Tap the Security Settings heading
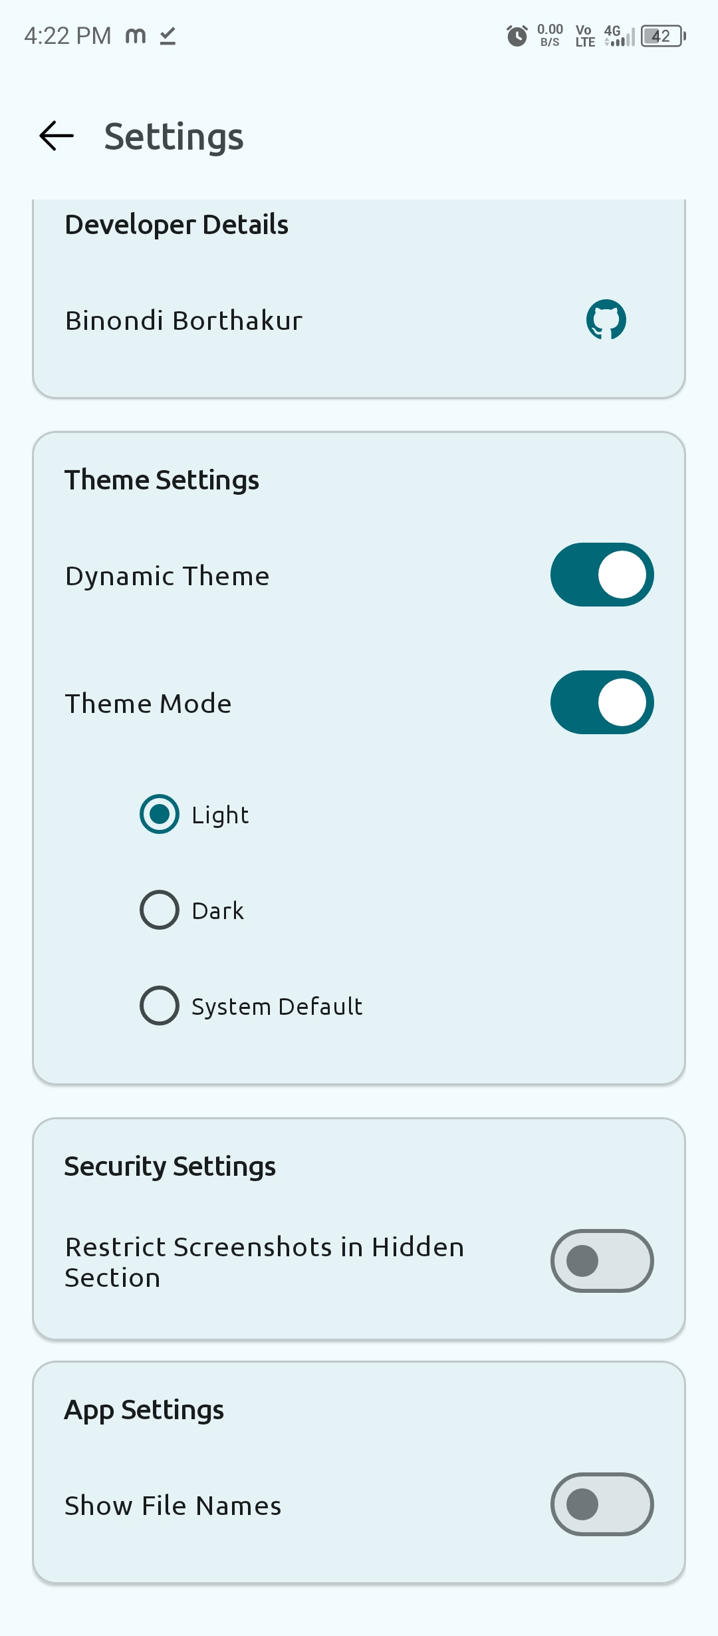This screenshot has width=718, height=1636. tap(170, 1166)
